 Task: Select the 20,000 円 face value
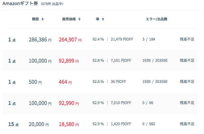(x=39, y=124)
